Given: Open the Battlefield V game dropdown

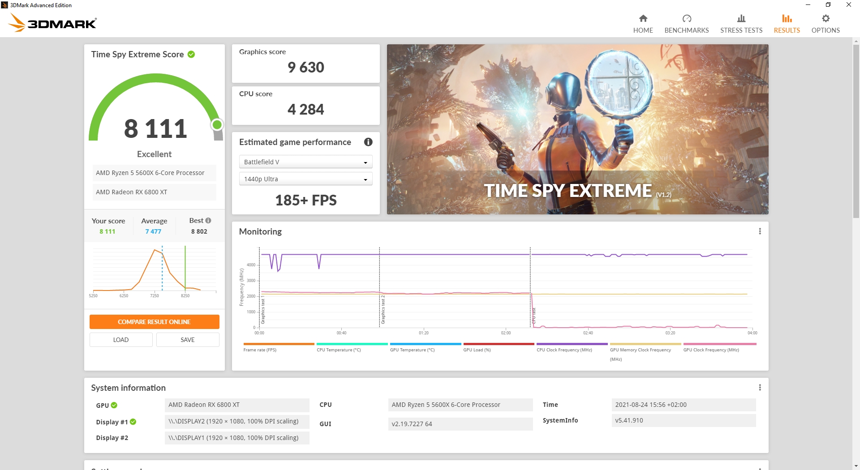Looking at the screenshot, I should pos(305,162).
